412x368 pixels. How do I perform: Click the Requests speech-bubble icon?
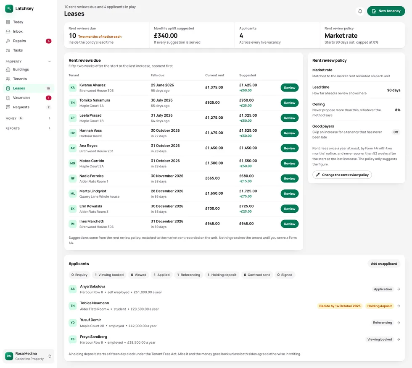[x=8, y=107]
